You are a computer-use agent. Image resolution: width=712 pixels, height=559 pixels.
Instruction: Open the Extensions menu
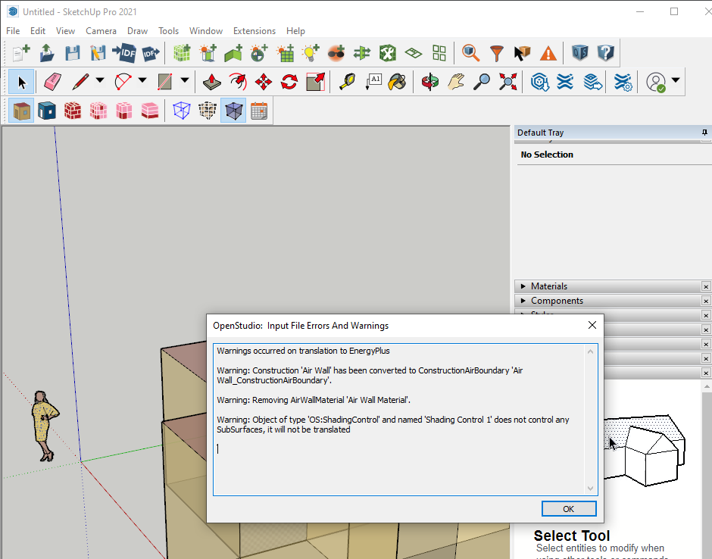pos(255,31)
